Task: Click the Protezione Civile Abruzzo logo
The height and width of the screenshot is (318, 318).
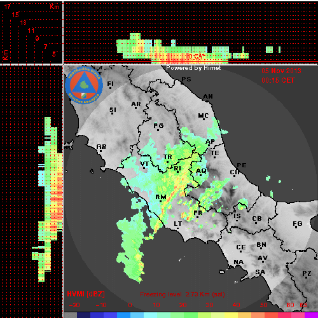Action: [84, 85]
